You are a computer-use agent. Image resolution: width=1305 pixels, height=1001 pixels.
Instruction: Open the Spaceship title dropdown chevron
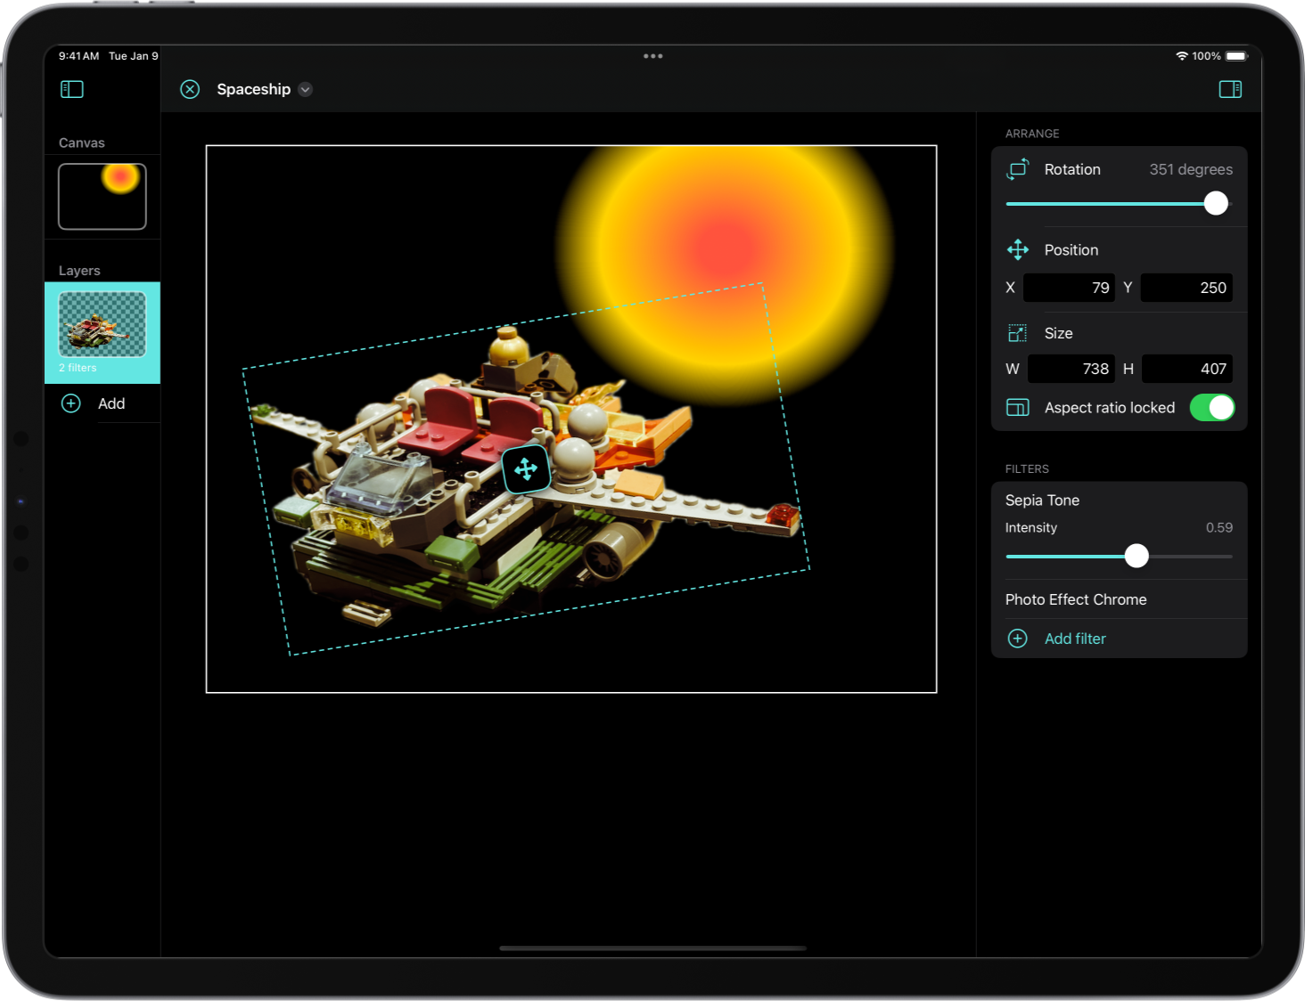[x=306, y=89]
